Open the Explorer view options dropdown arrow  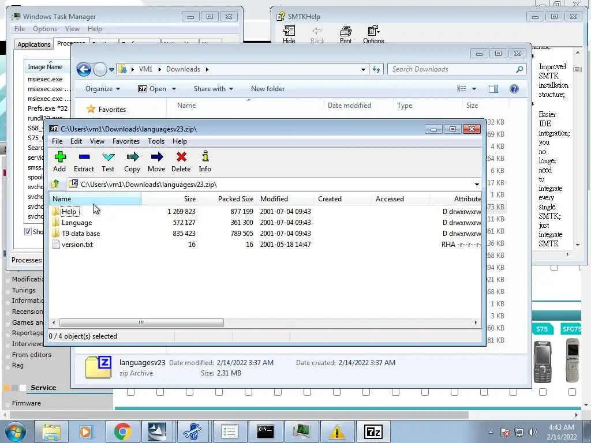474,89
